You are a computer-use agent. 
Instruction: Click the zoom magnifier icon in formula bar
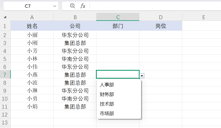pos(73,6)
